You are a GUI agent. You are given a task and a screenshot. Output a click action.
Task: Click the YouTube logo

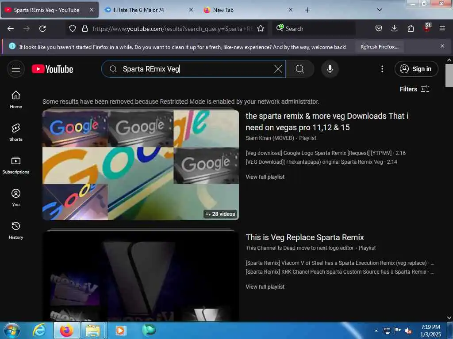(53, 69)
